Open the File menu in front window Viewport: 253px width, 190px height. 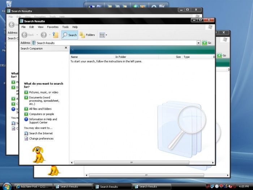click(23, 27)
